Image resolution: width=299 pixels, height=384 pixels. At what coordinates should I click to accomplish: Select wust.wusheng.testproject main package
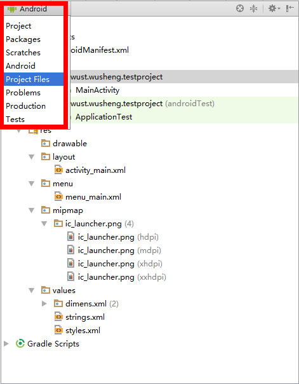click(117, 77)
